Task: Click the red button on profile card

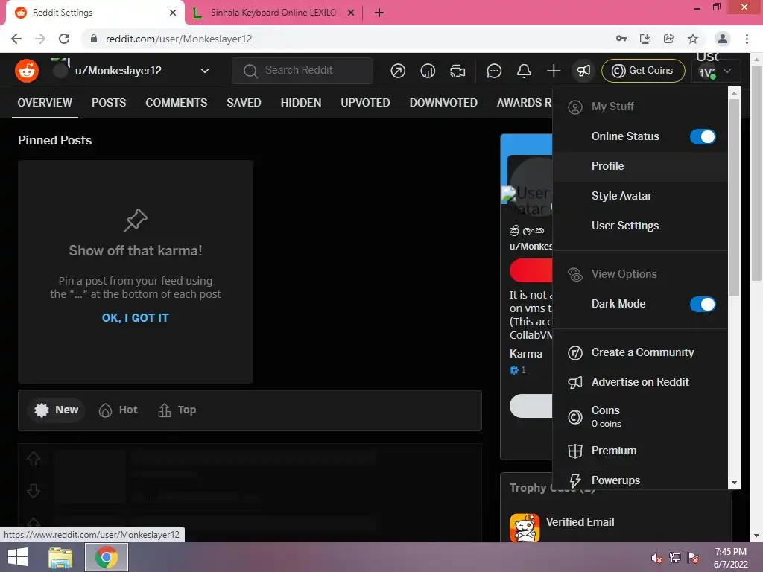Action: click(531, 271)
